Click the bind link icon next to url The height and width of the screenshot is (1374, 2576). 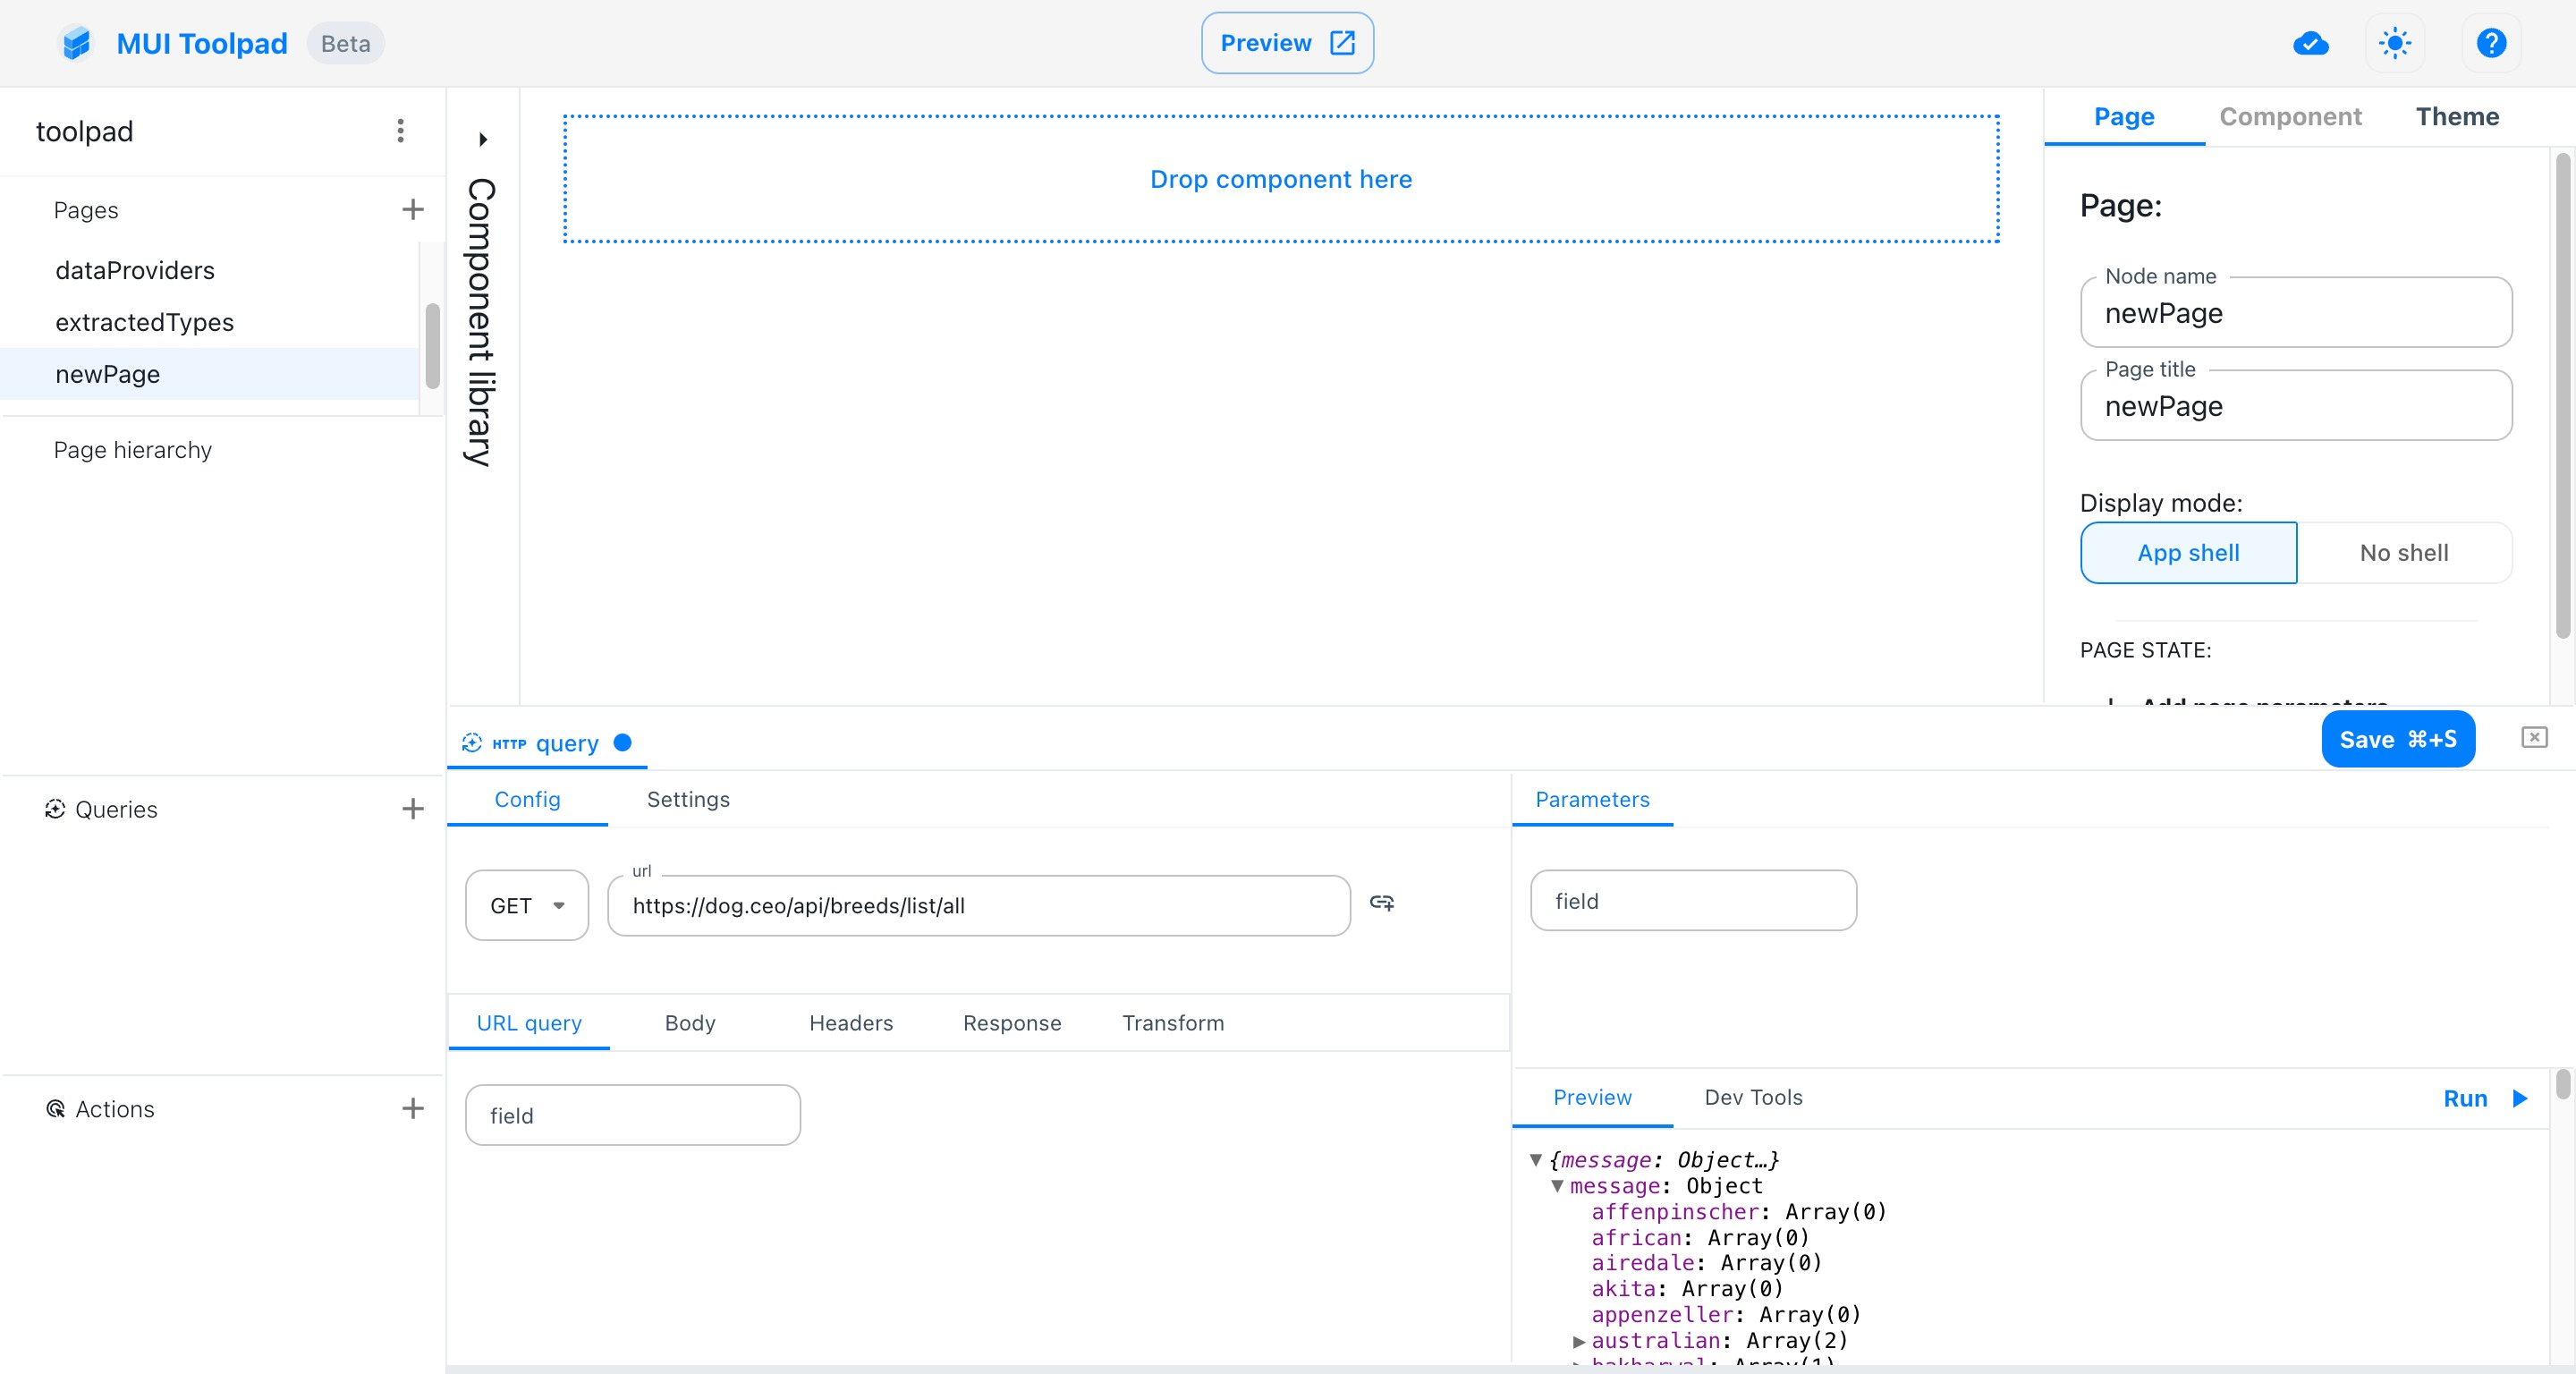[x=1381, y=902]
